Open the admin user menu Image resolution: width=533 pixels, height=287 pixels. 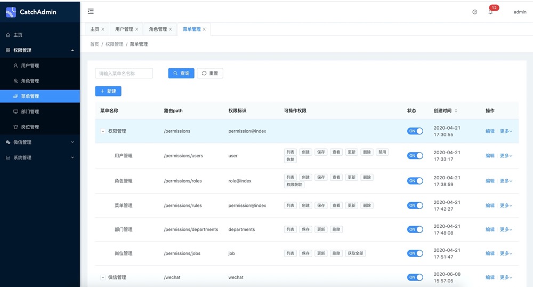click(520, 12)
